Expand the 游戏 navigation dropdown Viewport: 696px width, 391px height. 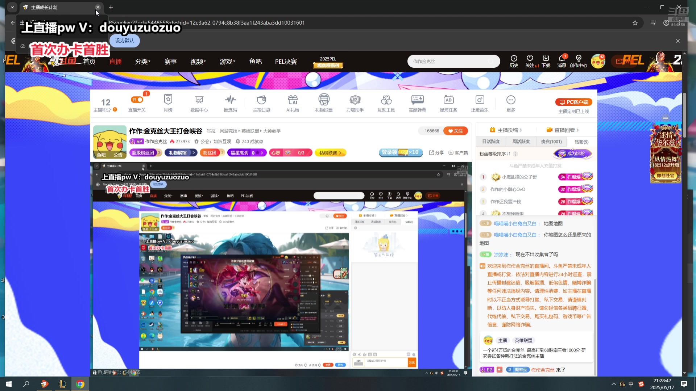point(227,62)
